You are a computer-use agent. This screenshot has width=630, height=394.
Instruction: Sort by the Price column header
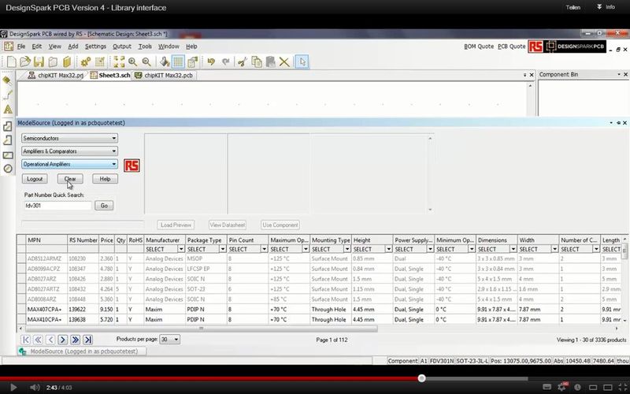pyautogui.click(x=107, y=240)
